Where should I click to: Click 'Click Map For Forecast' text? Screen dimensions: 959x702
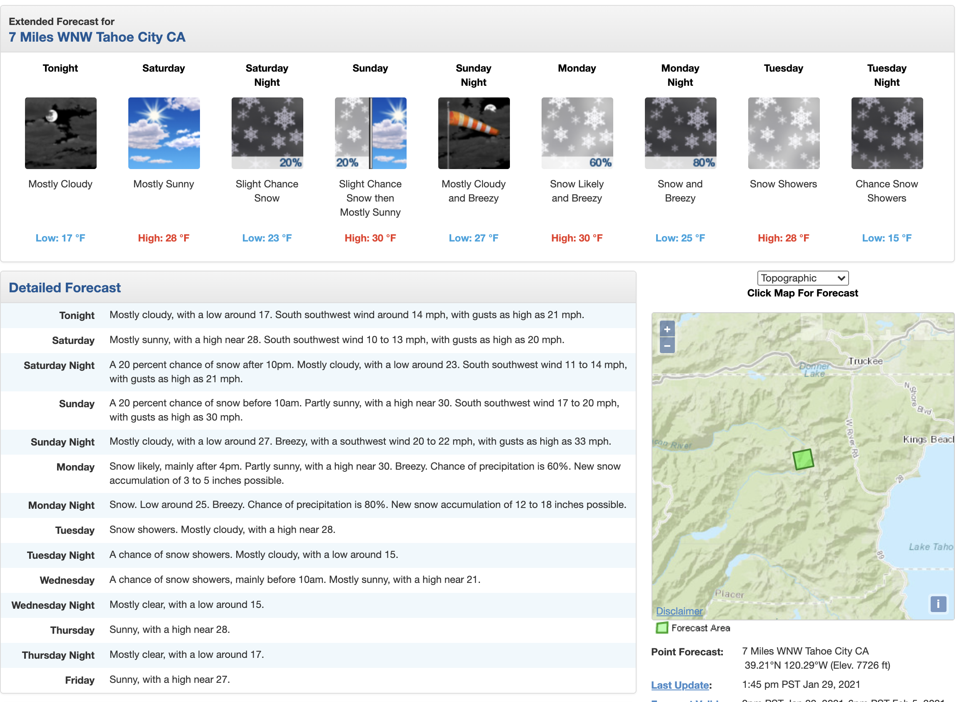pos(802,293)
